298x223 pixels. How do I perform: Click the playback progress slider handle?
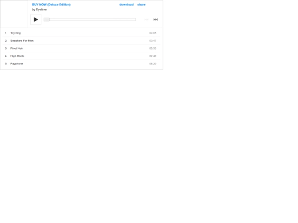click(46, 19)
